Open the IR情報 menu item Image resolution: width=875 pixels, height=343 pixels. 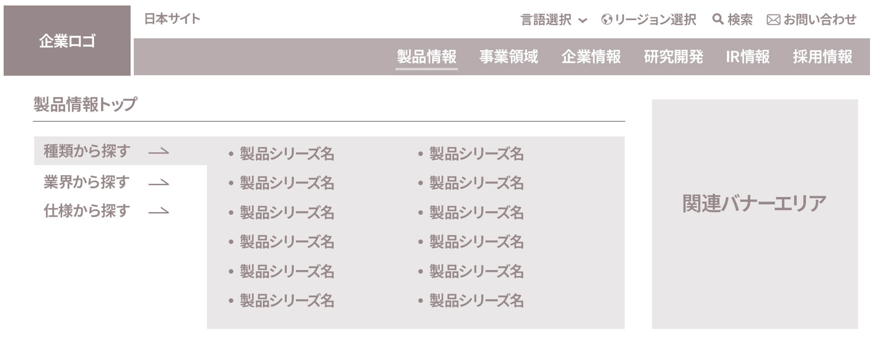(x=748, y=57)
